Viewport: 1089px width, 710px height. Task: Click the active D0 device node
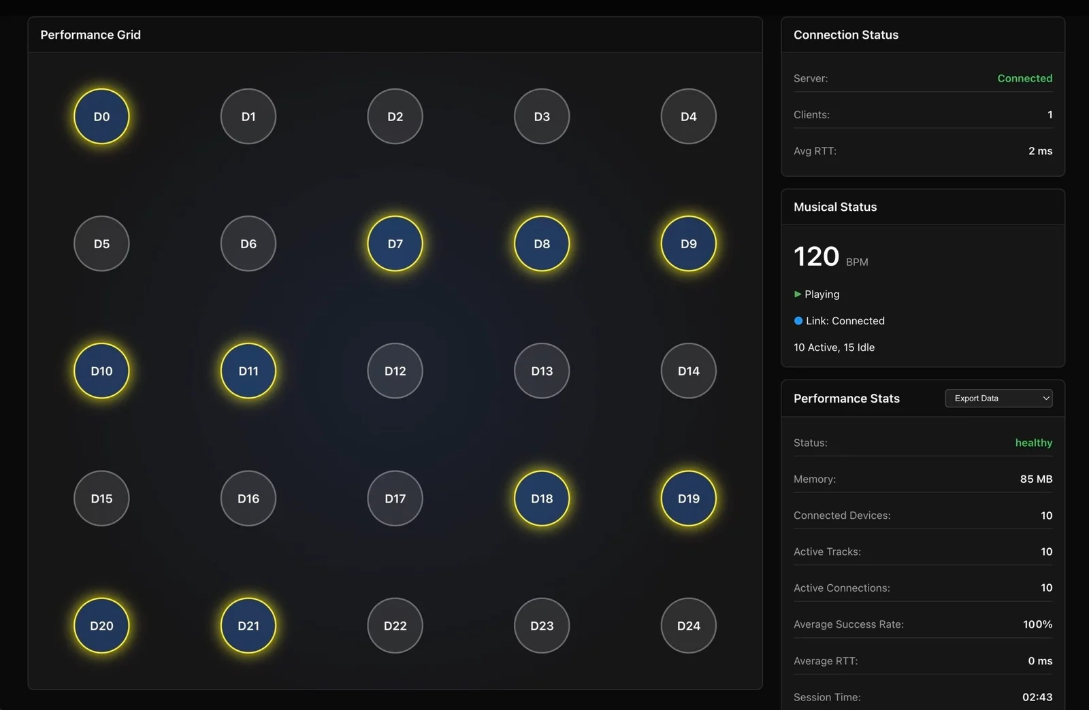click(101, 116)
